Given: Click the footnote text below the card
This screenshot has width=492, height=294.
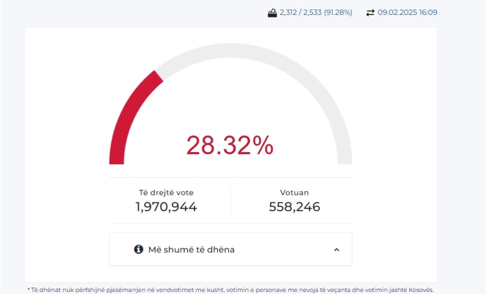Looking at the screenshot, I should point(230,290).
